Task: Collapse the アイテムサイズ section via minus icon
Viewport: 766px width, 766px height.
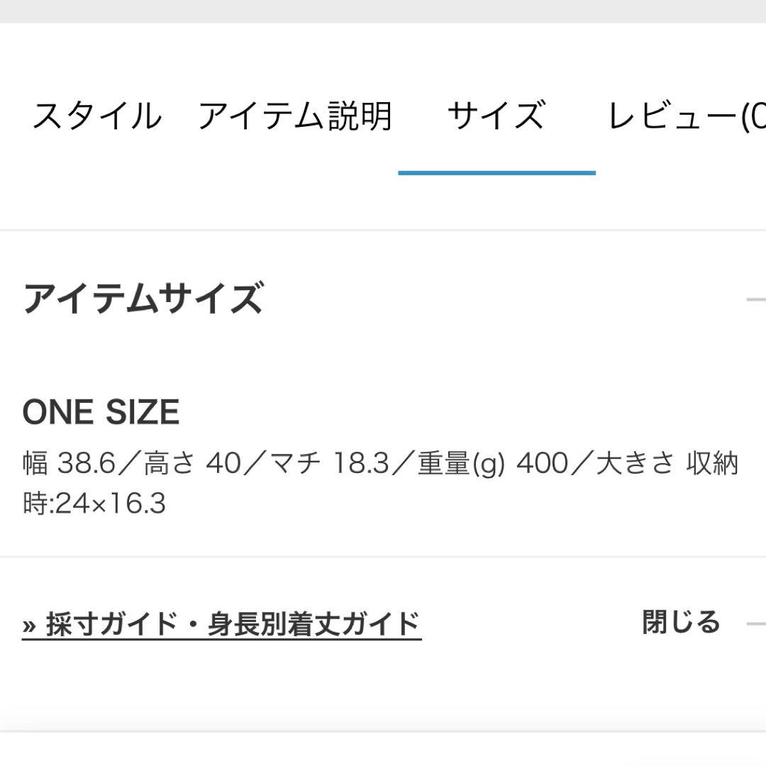Action: click(x=756, y=299)
